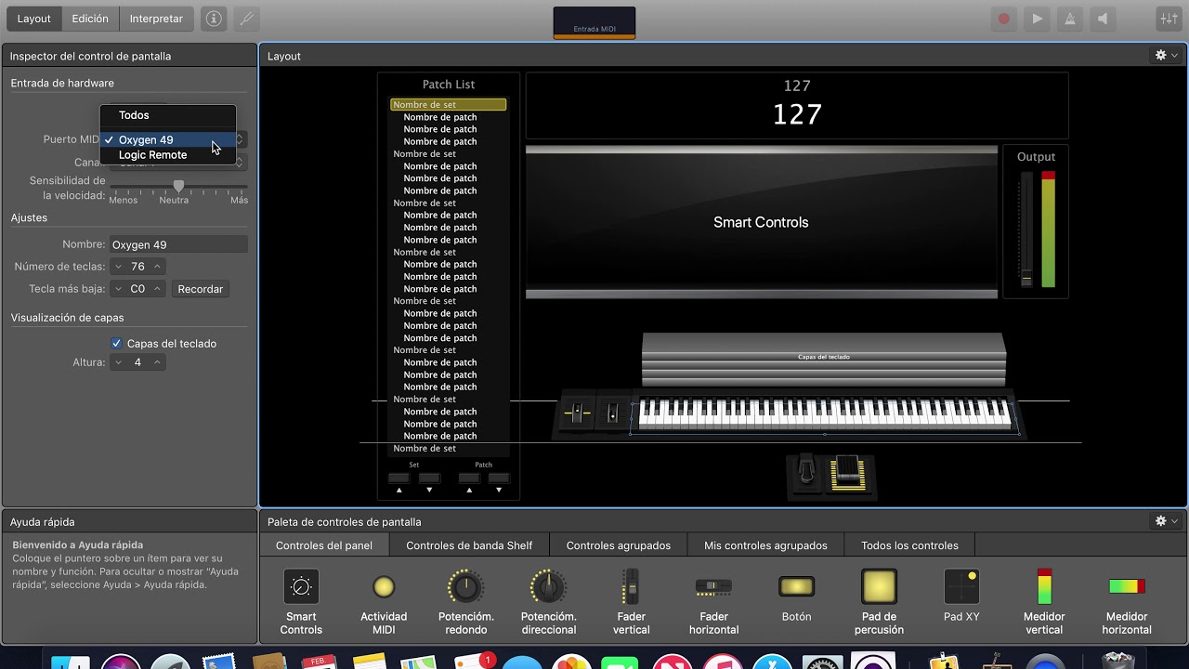Click the Recordar button
This screenshot has width=1189, height=669.
click(201, 289)
